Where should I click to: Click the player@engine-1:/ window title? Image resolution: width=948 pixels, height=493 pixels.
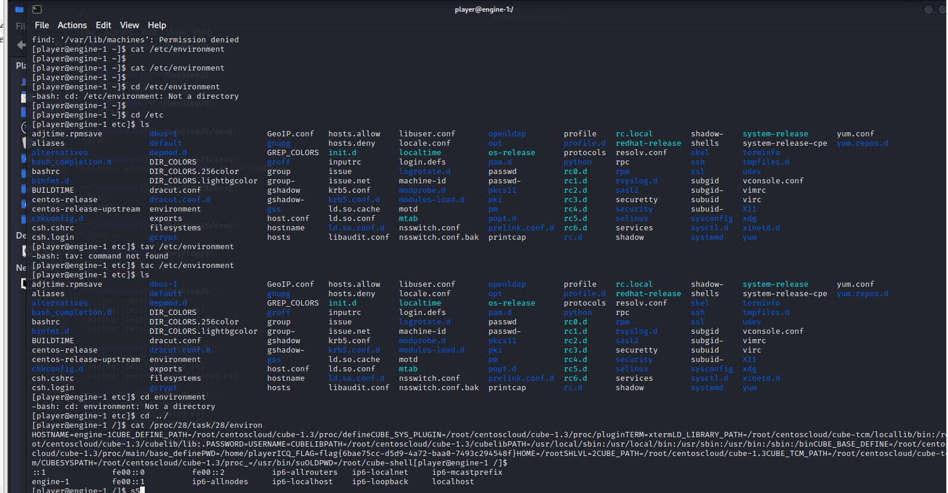tap(484, 9)
